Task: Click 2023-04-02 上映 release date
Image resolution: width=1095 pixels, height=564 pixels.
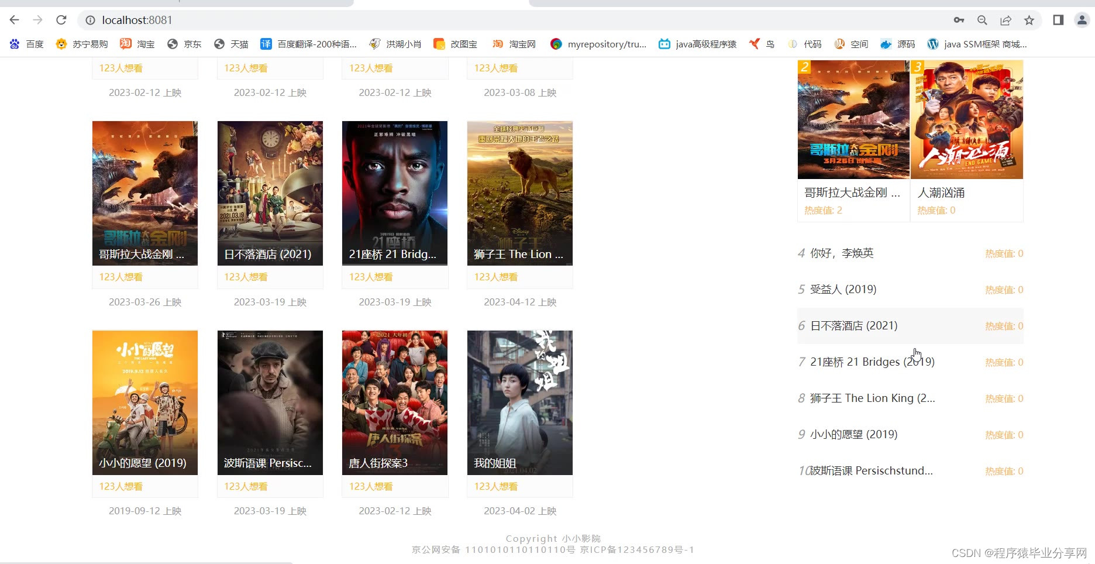Action: pyautogui.click(x=520, y=511)
